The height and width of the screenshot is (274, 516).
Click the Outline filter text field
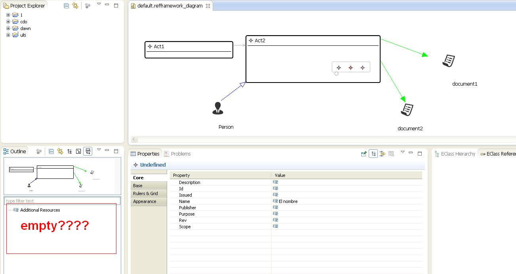coord(63,201)
